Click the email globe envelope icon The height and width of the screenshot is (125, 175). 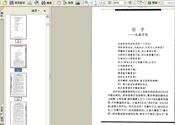[x=37, y=3]
